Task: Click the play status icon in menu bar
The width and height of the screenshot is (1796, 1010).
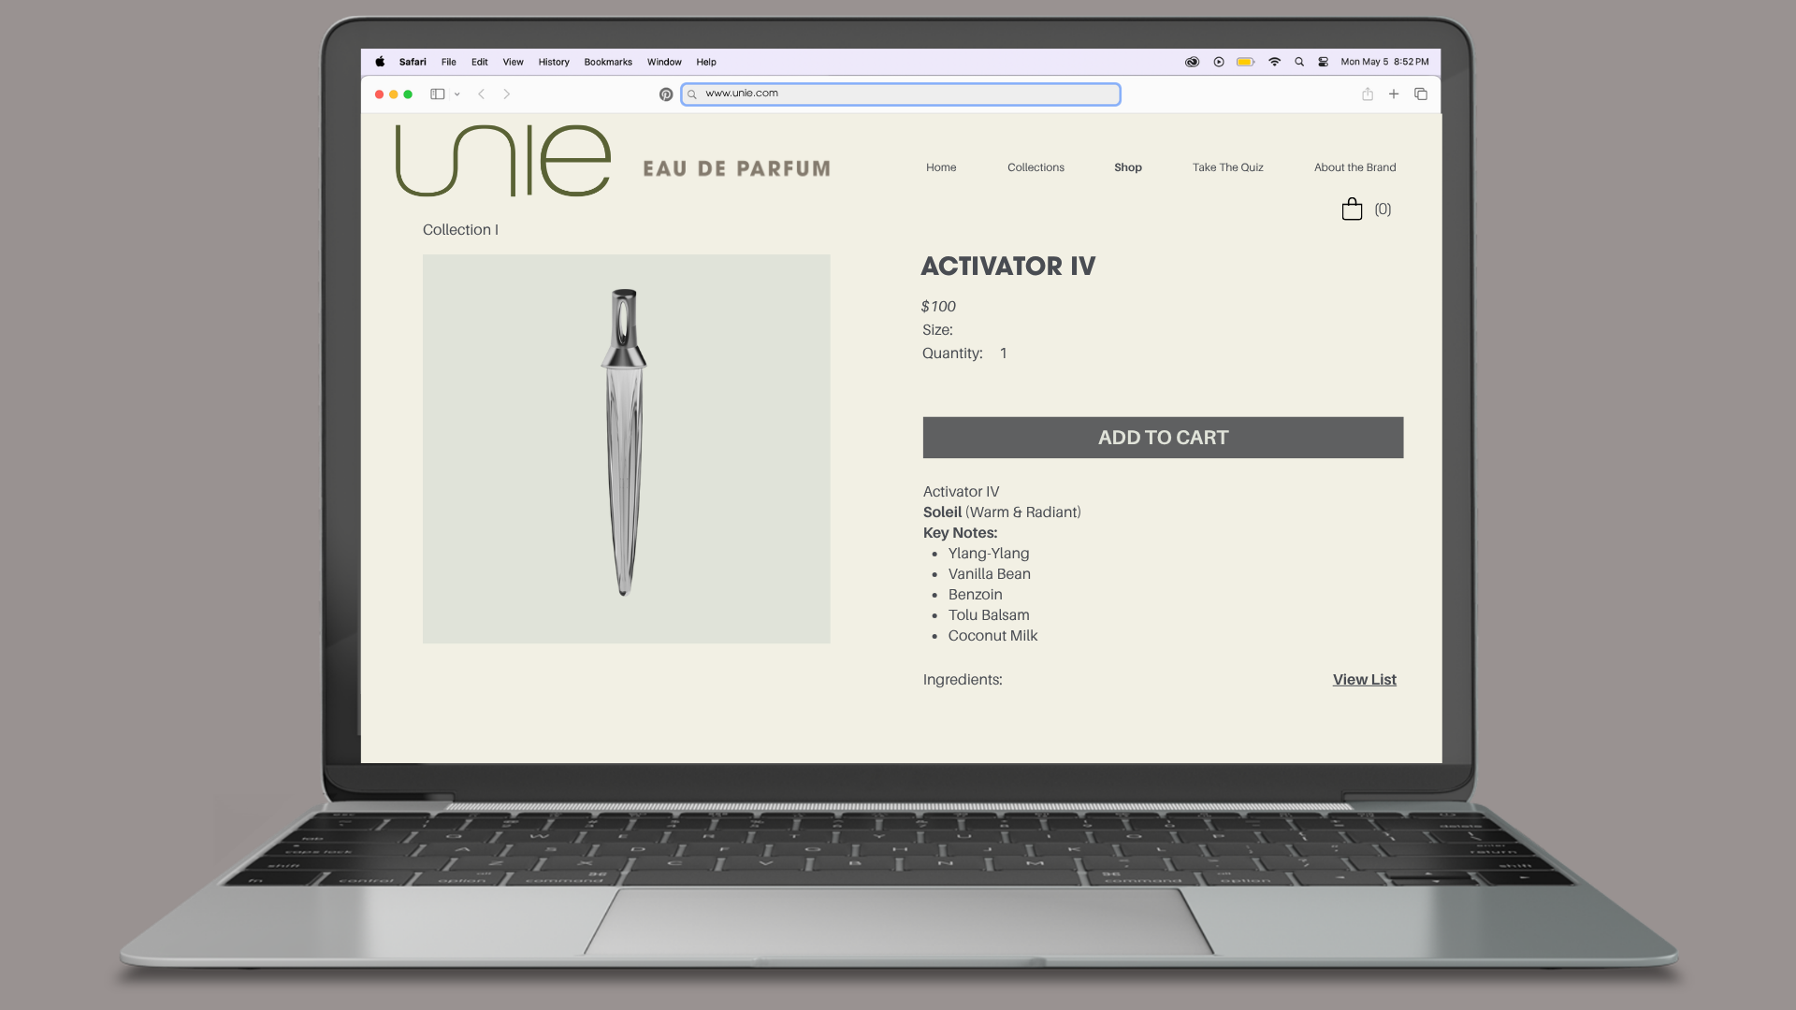Action: [x=1219, y=62]
